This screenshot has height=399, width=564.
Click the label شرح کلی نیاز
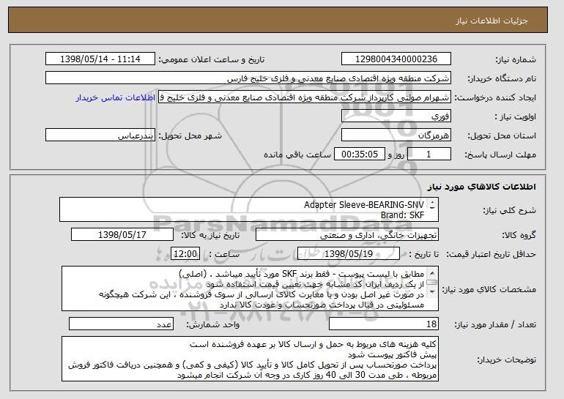[509, 210]
